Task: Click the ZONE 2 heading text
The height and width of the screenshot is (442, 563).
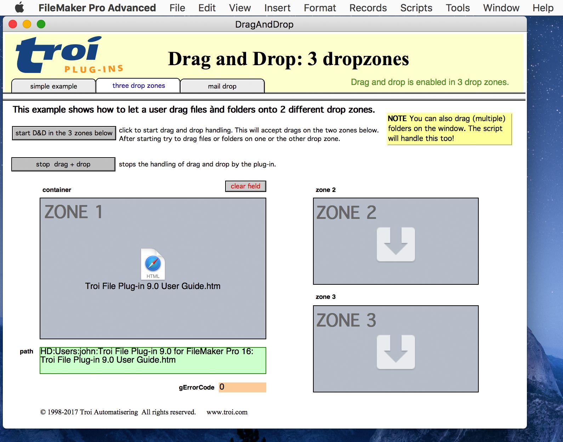Action: 346,213
